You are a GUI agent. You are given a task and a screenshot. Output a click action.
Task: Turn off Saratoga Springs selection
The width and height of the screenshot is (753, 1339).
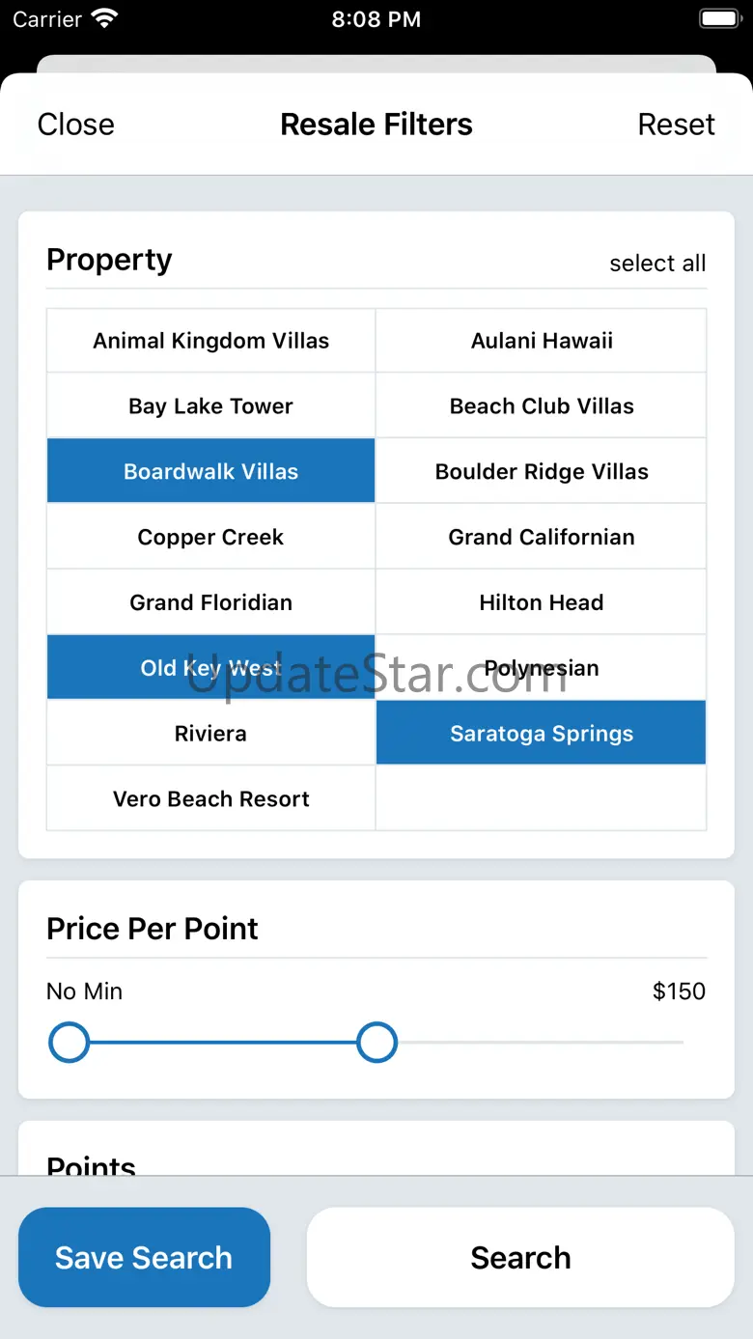(541, 733)
